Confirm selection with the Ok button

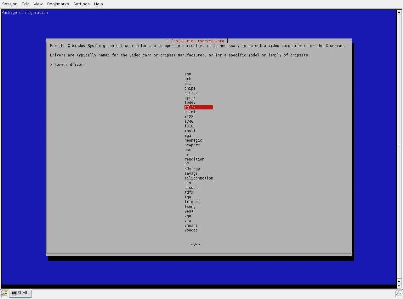pos(196,244)
